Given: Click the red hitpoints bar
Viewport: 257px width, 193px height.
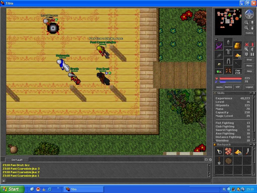Looking at the screenshot, I should [x=230, y=78].
